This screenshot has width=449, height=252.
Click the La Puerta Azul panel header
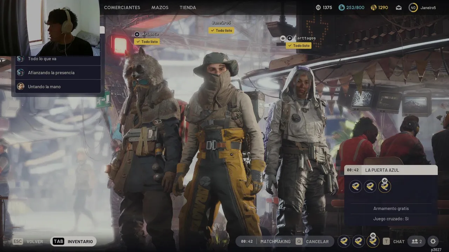coord(391,170)
